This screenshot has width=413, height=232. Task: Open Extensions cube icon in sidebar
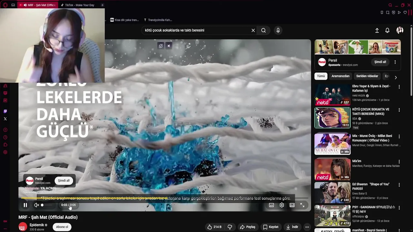pos(5,145)
